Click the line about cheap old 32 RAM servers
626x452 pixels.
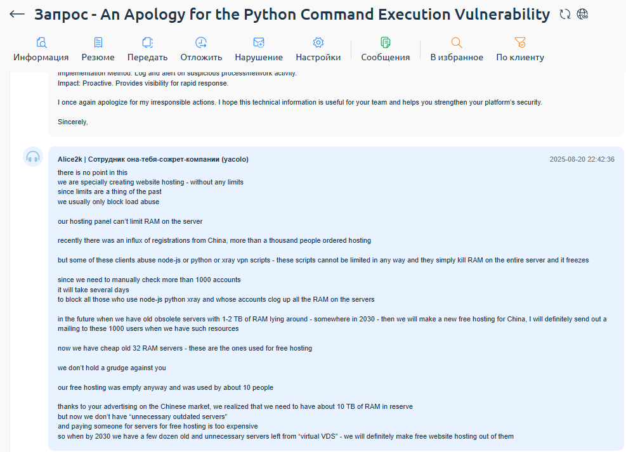coord(185,348)
